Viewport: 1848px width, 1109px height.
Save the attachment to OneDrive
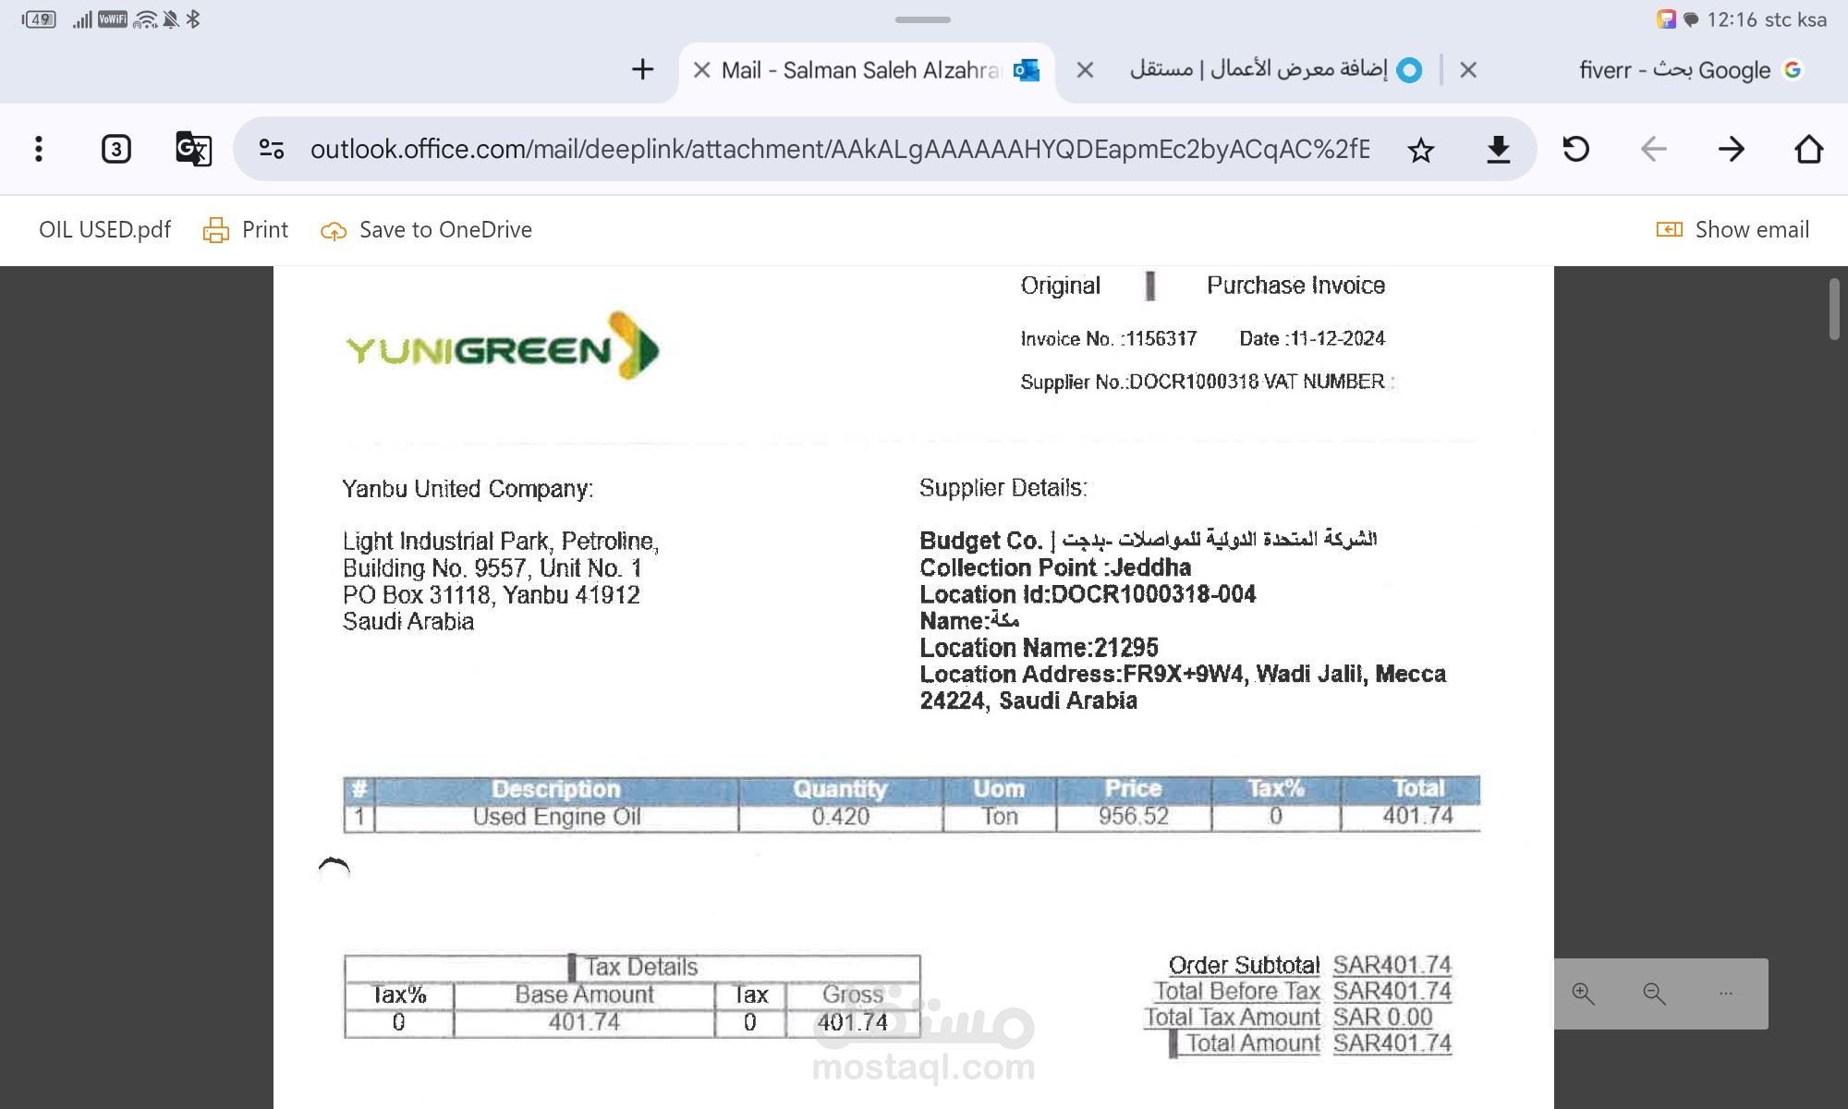[426, 230]
